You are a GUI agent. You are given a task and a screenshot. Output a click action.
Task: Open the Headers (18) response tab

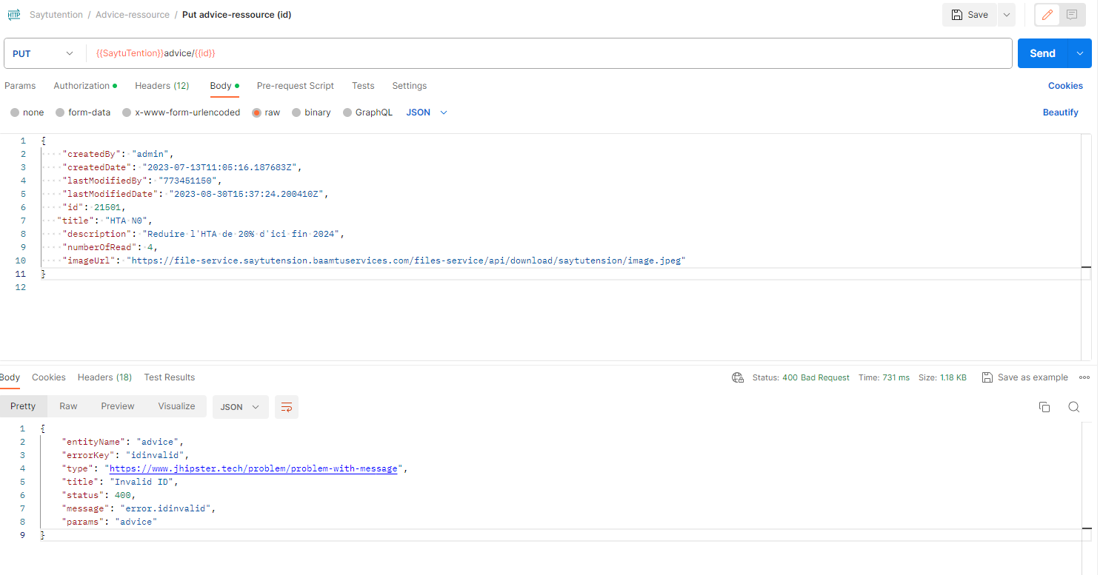(x=104, y=377)
